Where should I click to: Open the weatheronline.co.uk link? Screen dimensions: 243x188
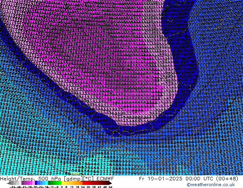(211, 185)
